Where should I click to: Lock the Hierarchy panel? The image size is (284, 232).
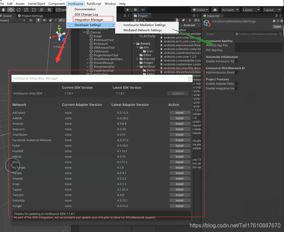pyautogui.click(x=125, y=16)
